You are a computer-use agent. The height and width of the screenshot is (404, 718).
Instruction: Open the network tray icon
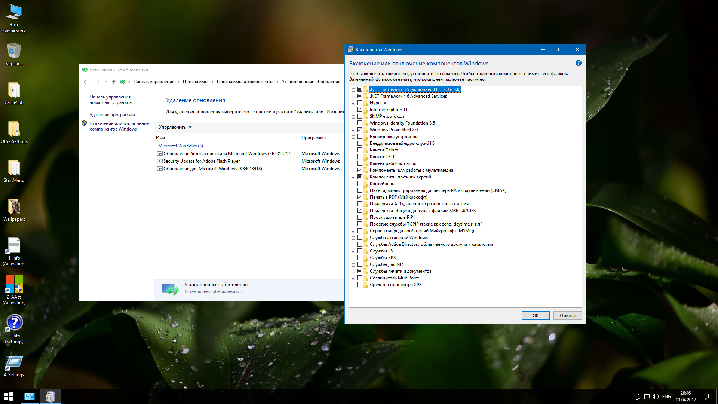[646, 397]
